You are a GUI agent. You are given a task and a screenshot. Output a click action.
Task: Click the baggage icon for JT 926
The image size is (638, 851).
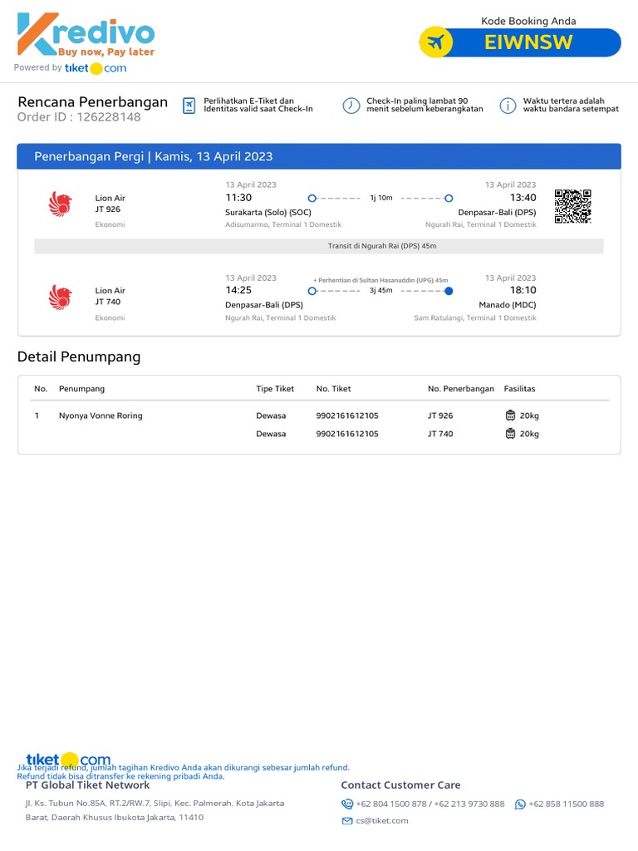pyautogui.click(x=510, y=416)
